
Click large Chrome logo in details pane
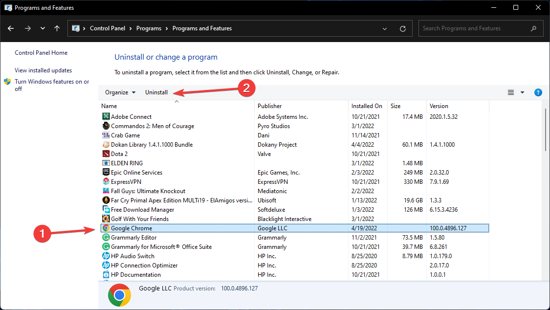point(120,295)
